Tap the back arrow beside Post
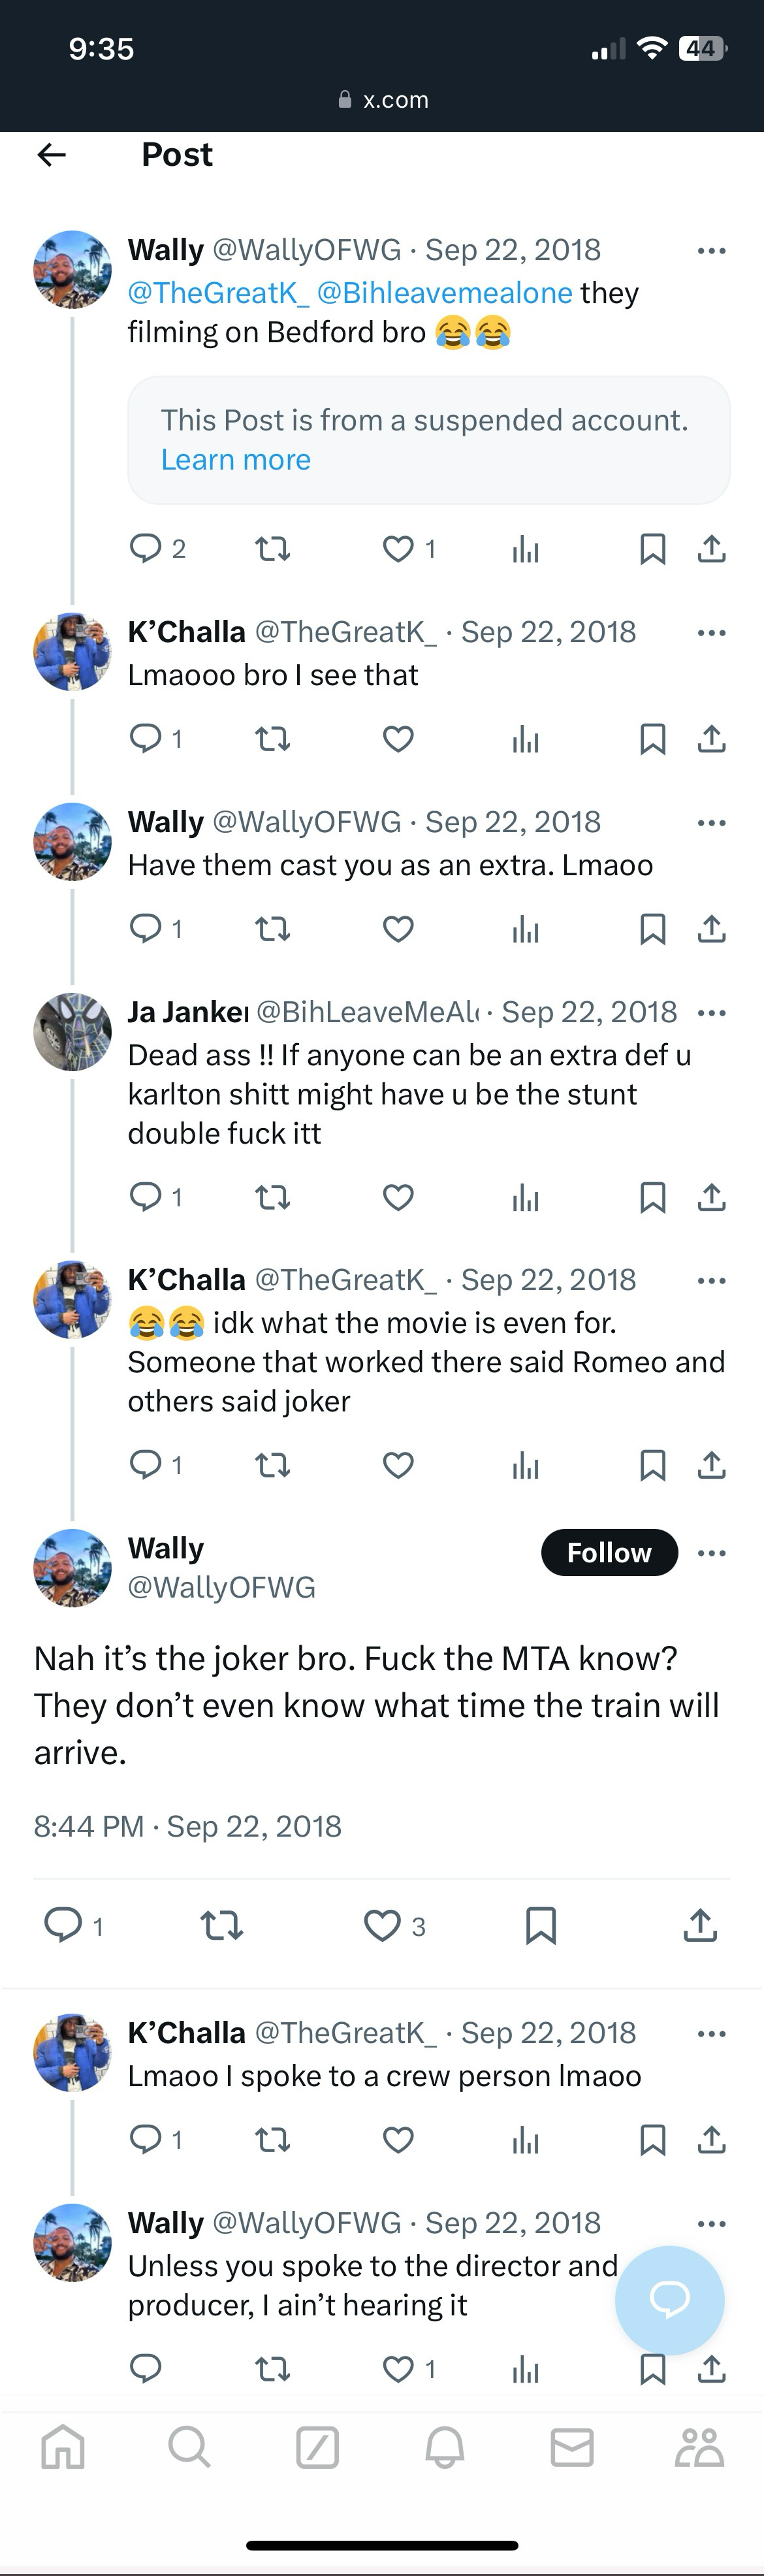Screen dimensions: 764x2576 (52, 154)
